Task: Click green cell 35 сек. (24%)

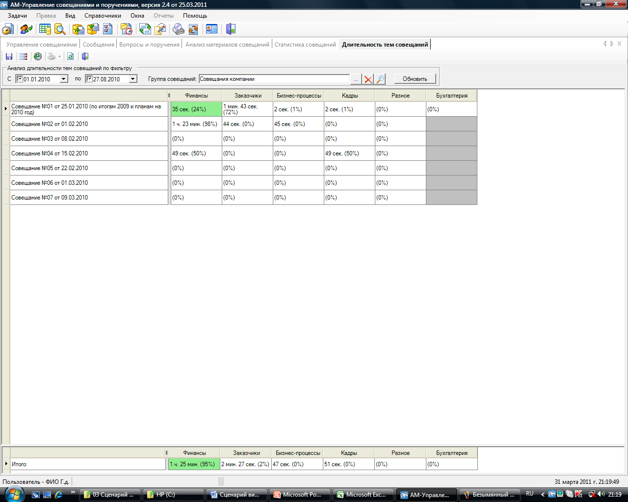Action: point(196,109)
